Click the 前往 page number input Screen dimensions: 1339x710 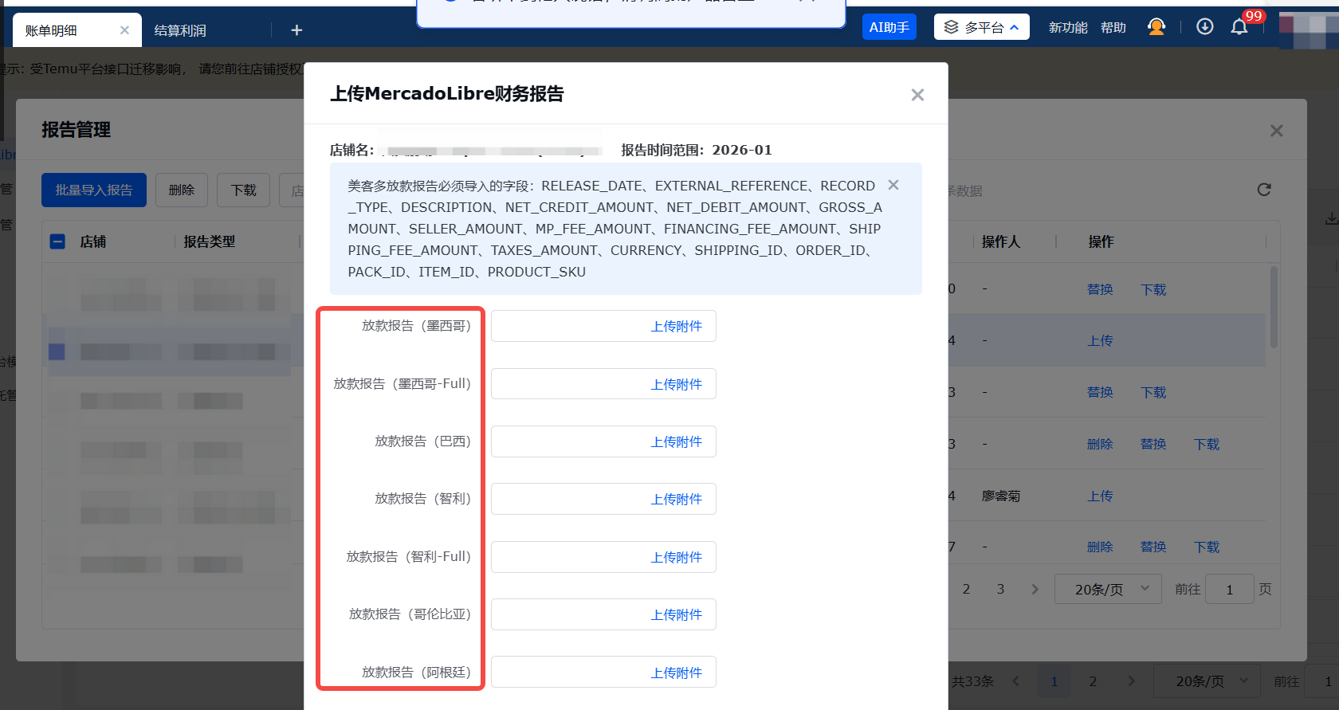point(1229,590)
